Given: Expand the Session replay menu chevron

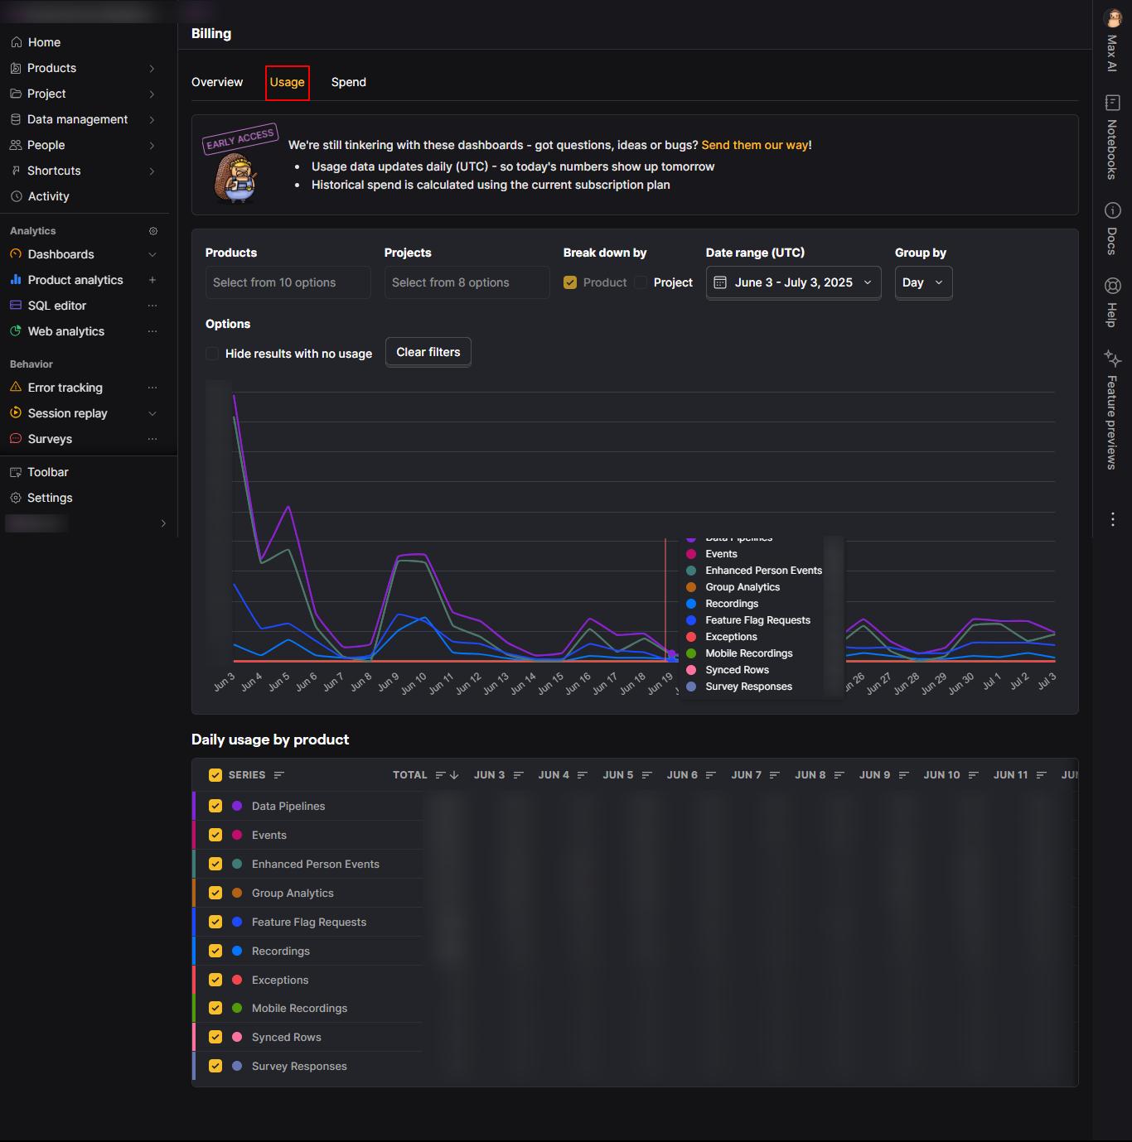Looking at the screenshot, I should [152, 413].
